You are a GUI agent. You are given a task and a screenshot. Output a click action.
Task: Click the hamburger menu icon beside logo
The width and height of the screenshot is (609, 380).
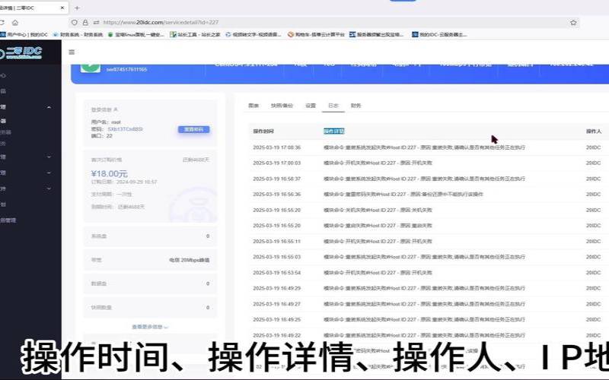pos(72,52)
